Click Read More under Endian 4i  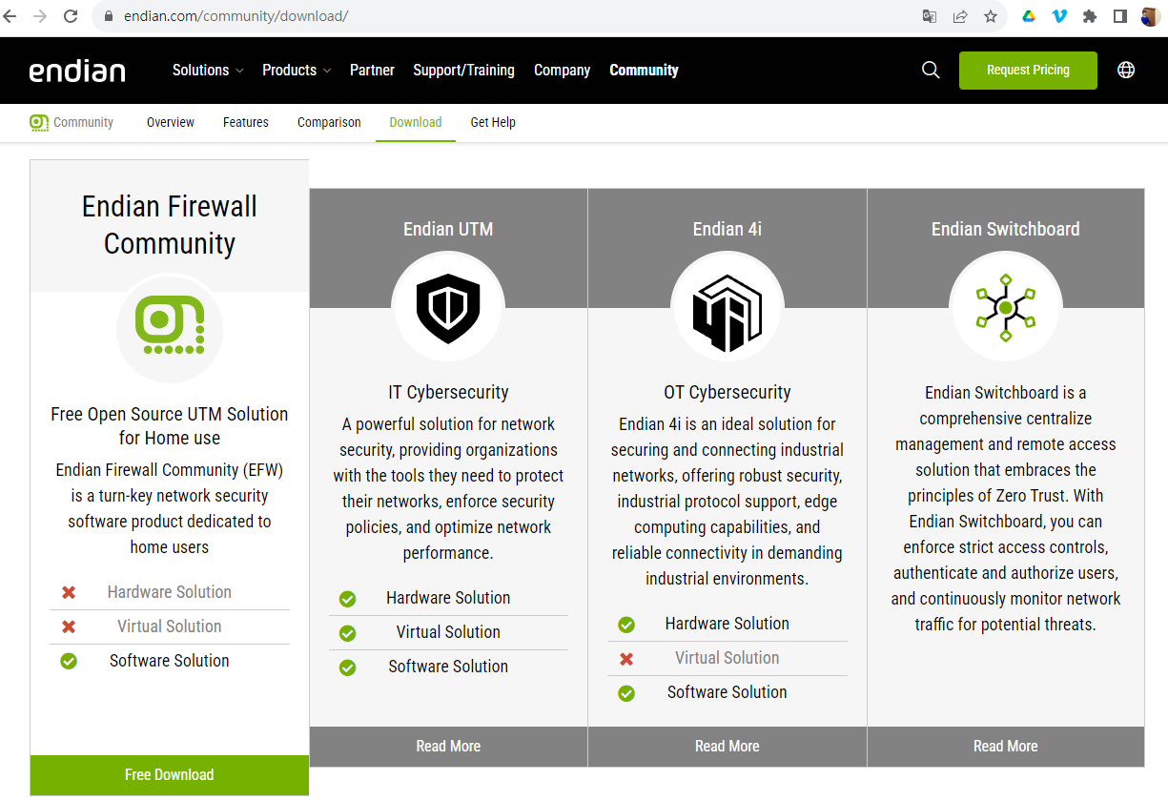(727, 747)
